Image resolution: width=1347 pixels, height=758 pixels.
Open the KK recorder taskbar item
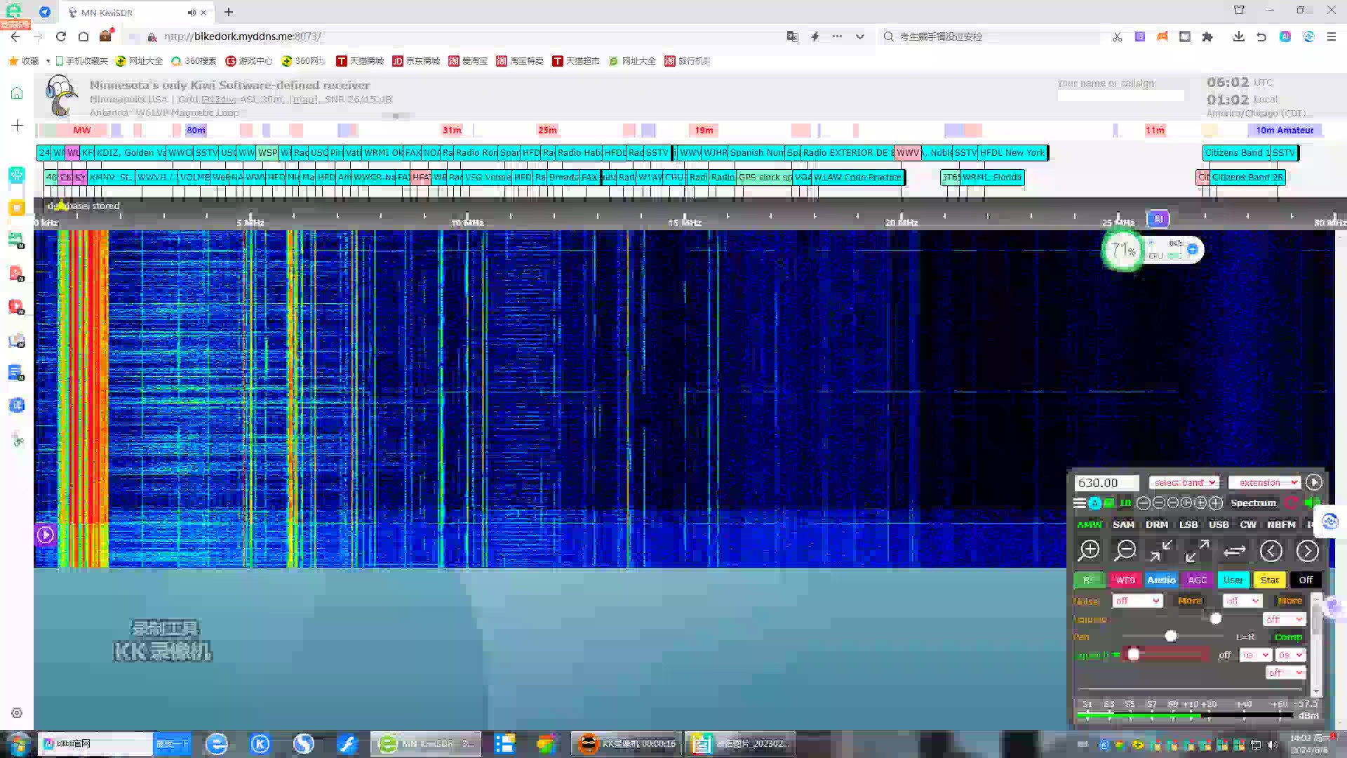(x=626, y=744)
